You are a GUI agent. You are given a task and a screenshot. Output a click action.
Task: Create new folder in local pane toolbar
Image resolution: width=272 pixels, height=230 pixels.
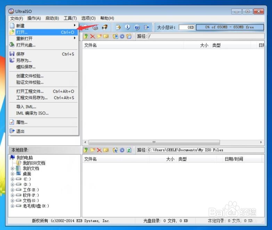click(93, 150)
